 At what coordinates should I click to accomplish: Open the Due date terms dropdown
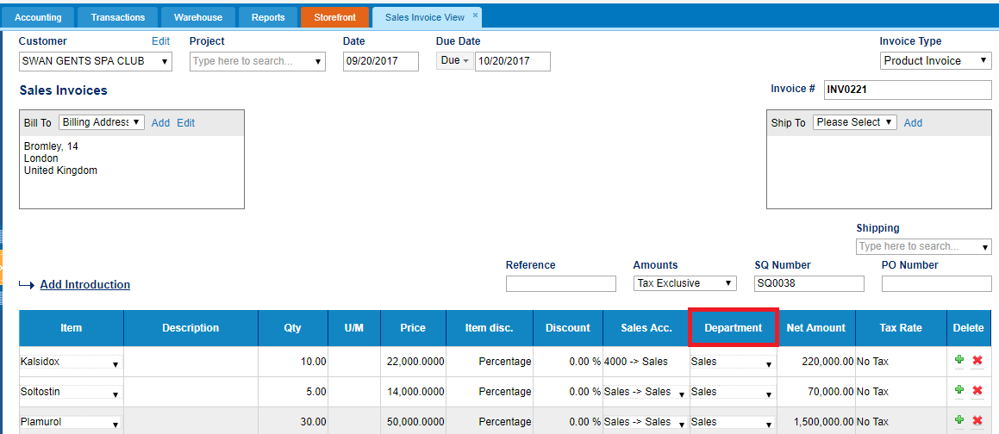(x=455, y=61)
